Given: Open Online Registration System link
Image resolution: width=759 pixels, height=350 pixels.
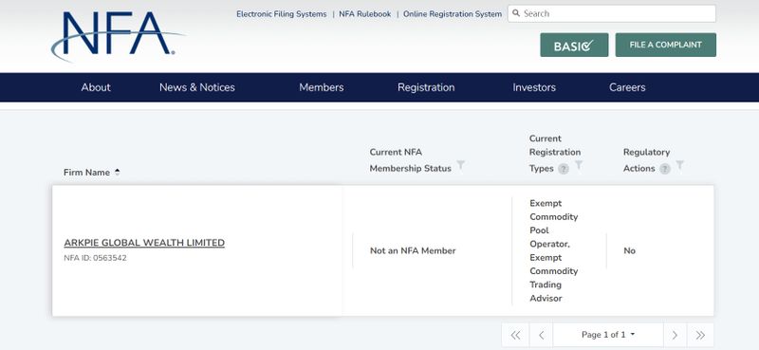Looking at the screenshot, I should pyautogui.click(x=453, y=14).
